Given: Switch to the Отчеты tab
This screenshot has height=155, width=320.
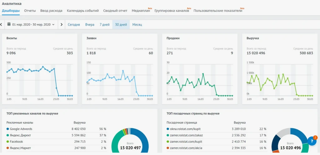Looking at the screenshot, I should (x=30, y=11).
